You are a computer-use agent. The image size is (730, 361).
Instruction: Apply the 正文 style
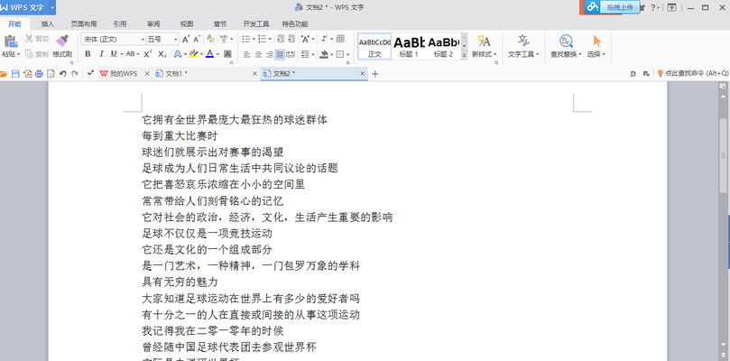point(374,46)
